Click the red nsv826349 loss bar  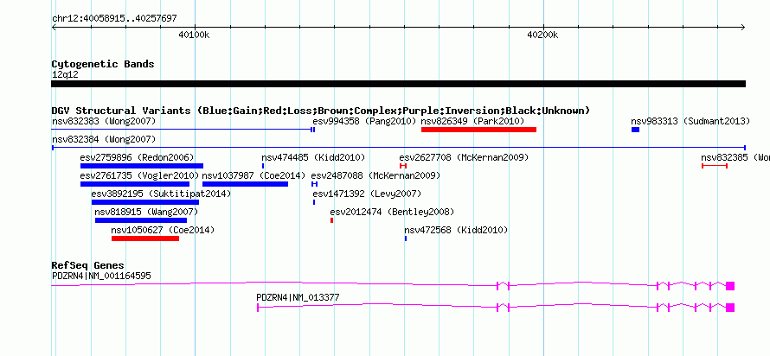pos(478,130)
